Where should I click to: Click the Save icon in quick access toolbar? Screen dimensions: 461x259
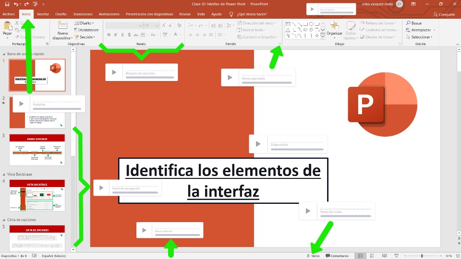coord(7,4)
